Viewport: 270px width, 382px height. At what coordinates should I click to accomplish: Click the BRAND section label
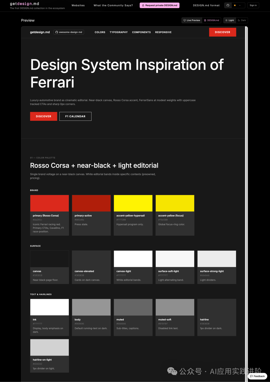34,190
